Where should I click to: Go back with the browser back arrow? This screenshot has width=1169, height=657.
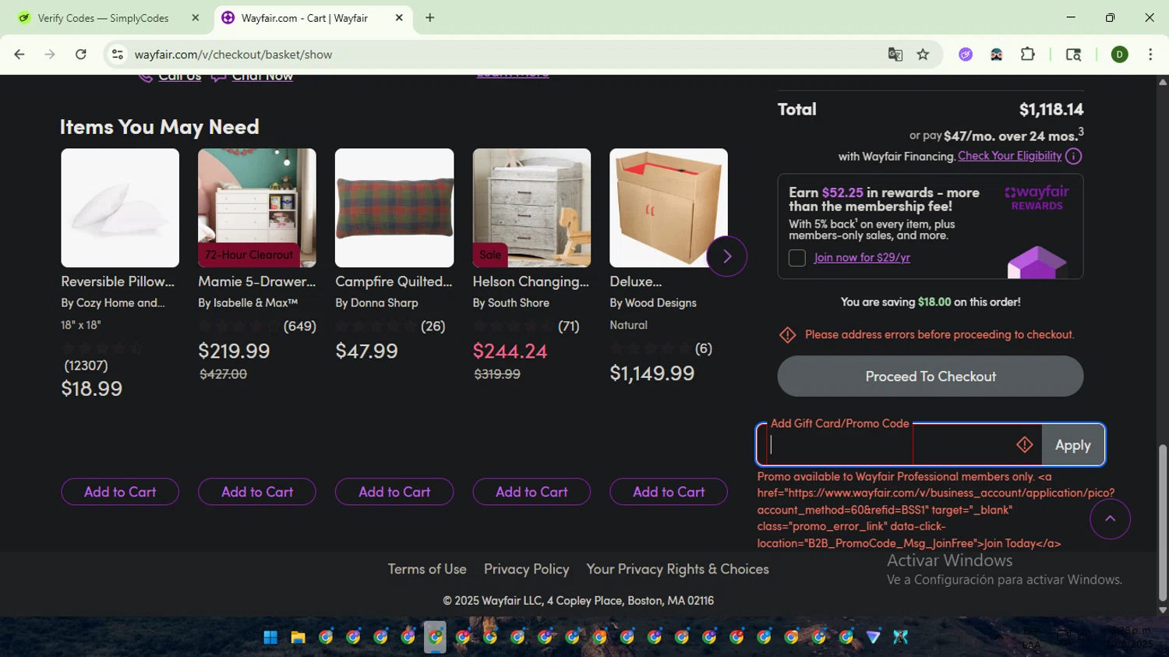[19, 55]
